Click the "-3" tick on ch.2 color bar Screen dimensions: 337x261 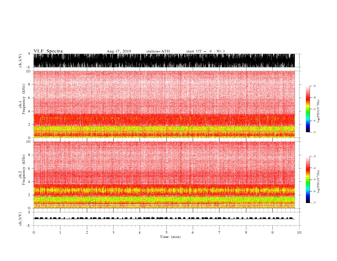[x=314, y=157]
